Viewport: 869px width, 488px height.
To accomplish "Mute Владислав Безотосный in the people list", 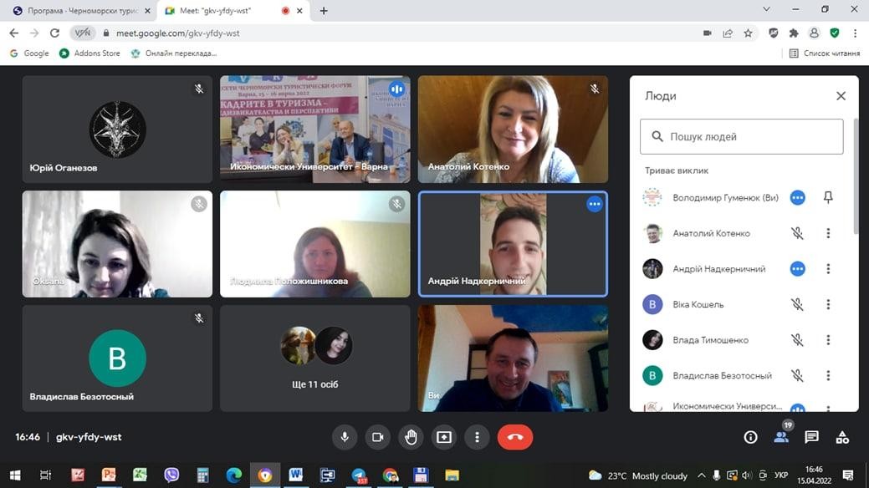I will click(x=797, y=375).
